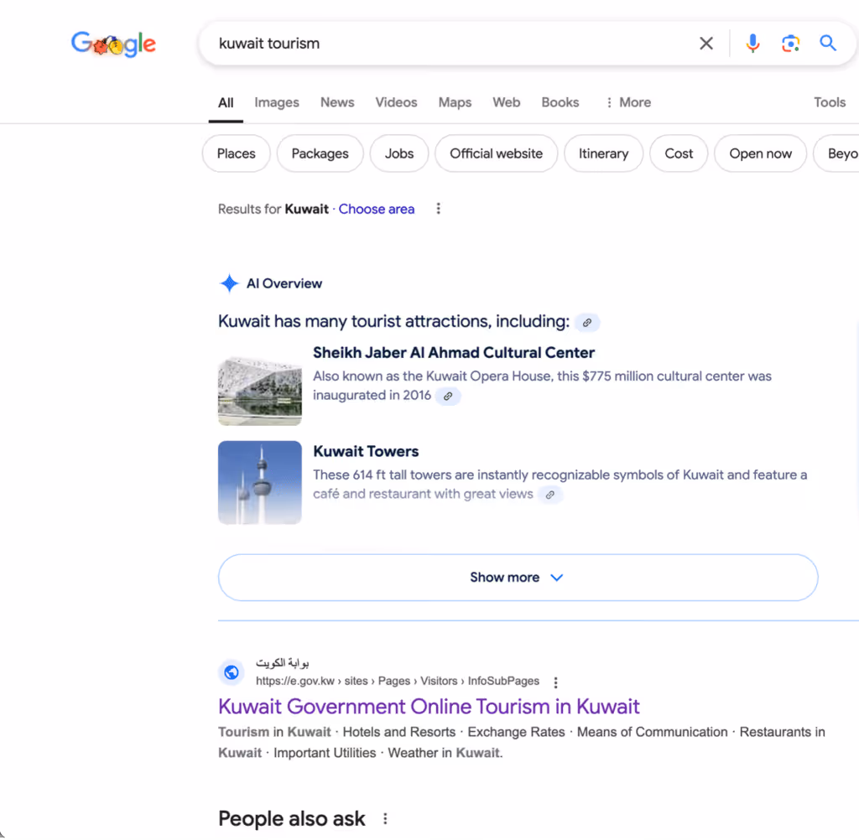Open the Videos tab

(396, 102)
